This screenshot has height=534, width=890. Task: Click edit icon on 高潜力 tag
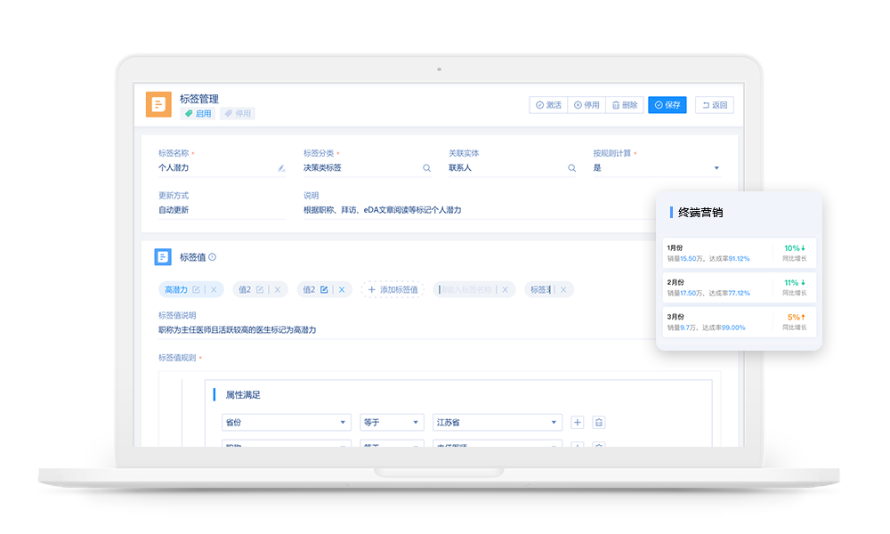(196, 289)
